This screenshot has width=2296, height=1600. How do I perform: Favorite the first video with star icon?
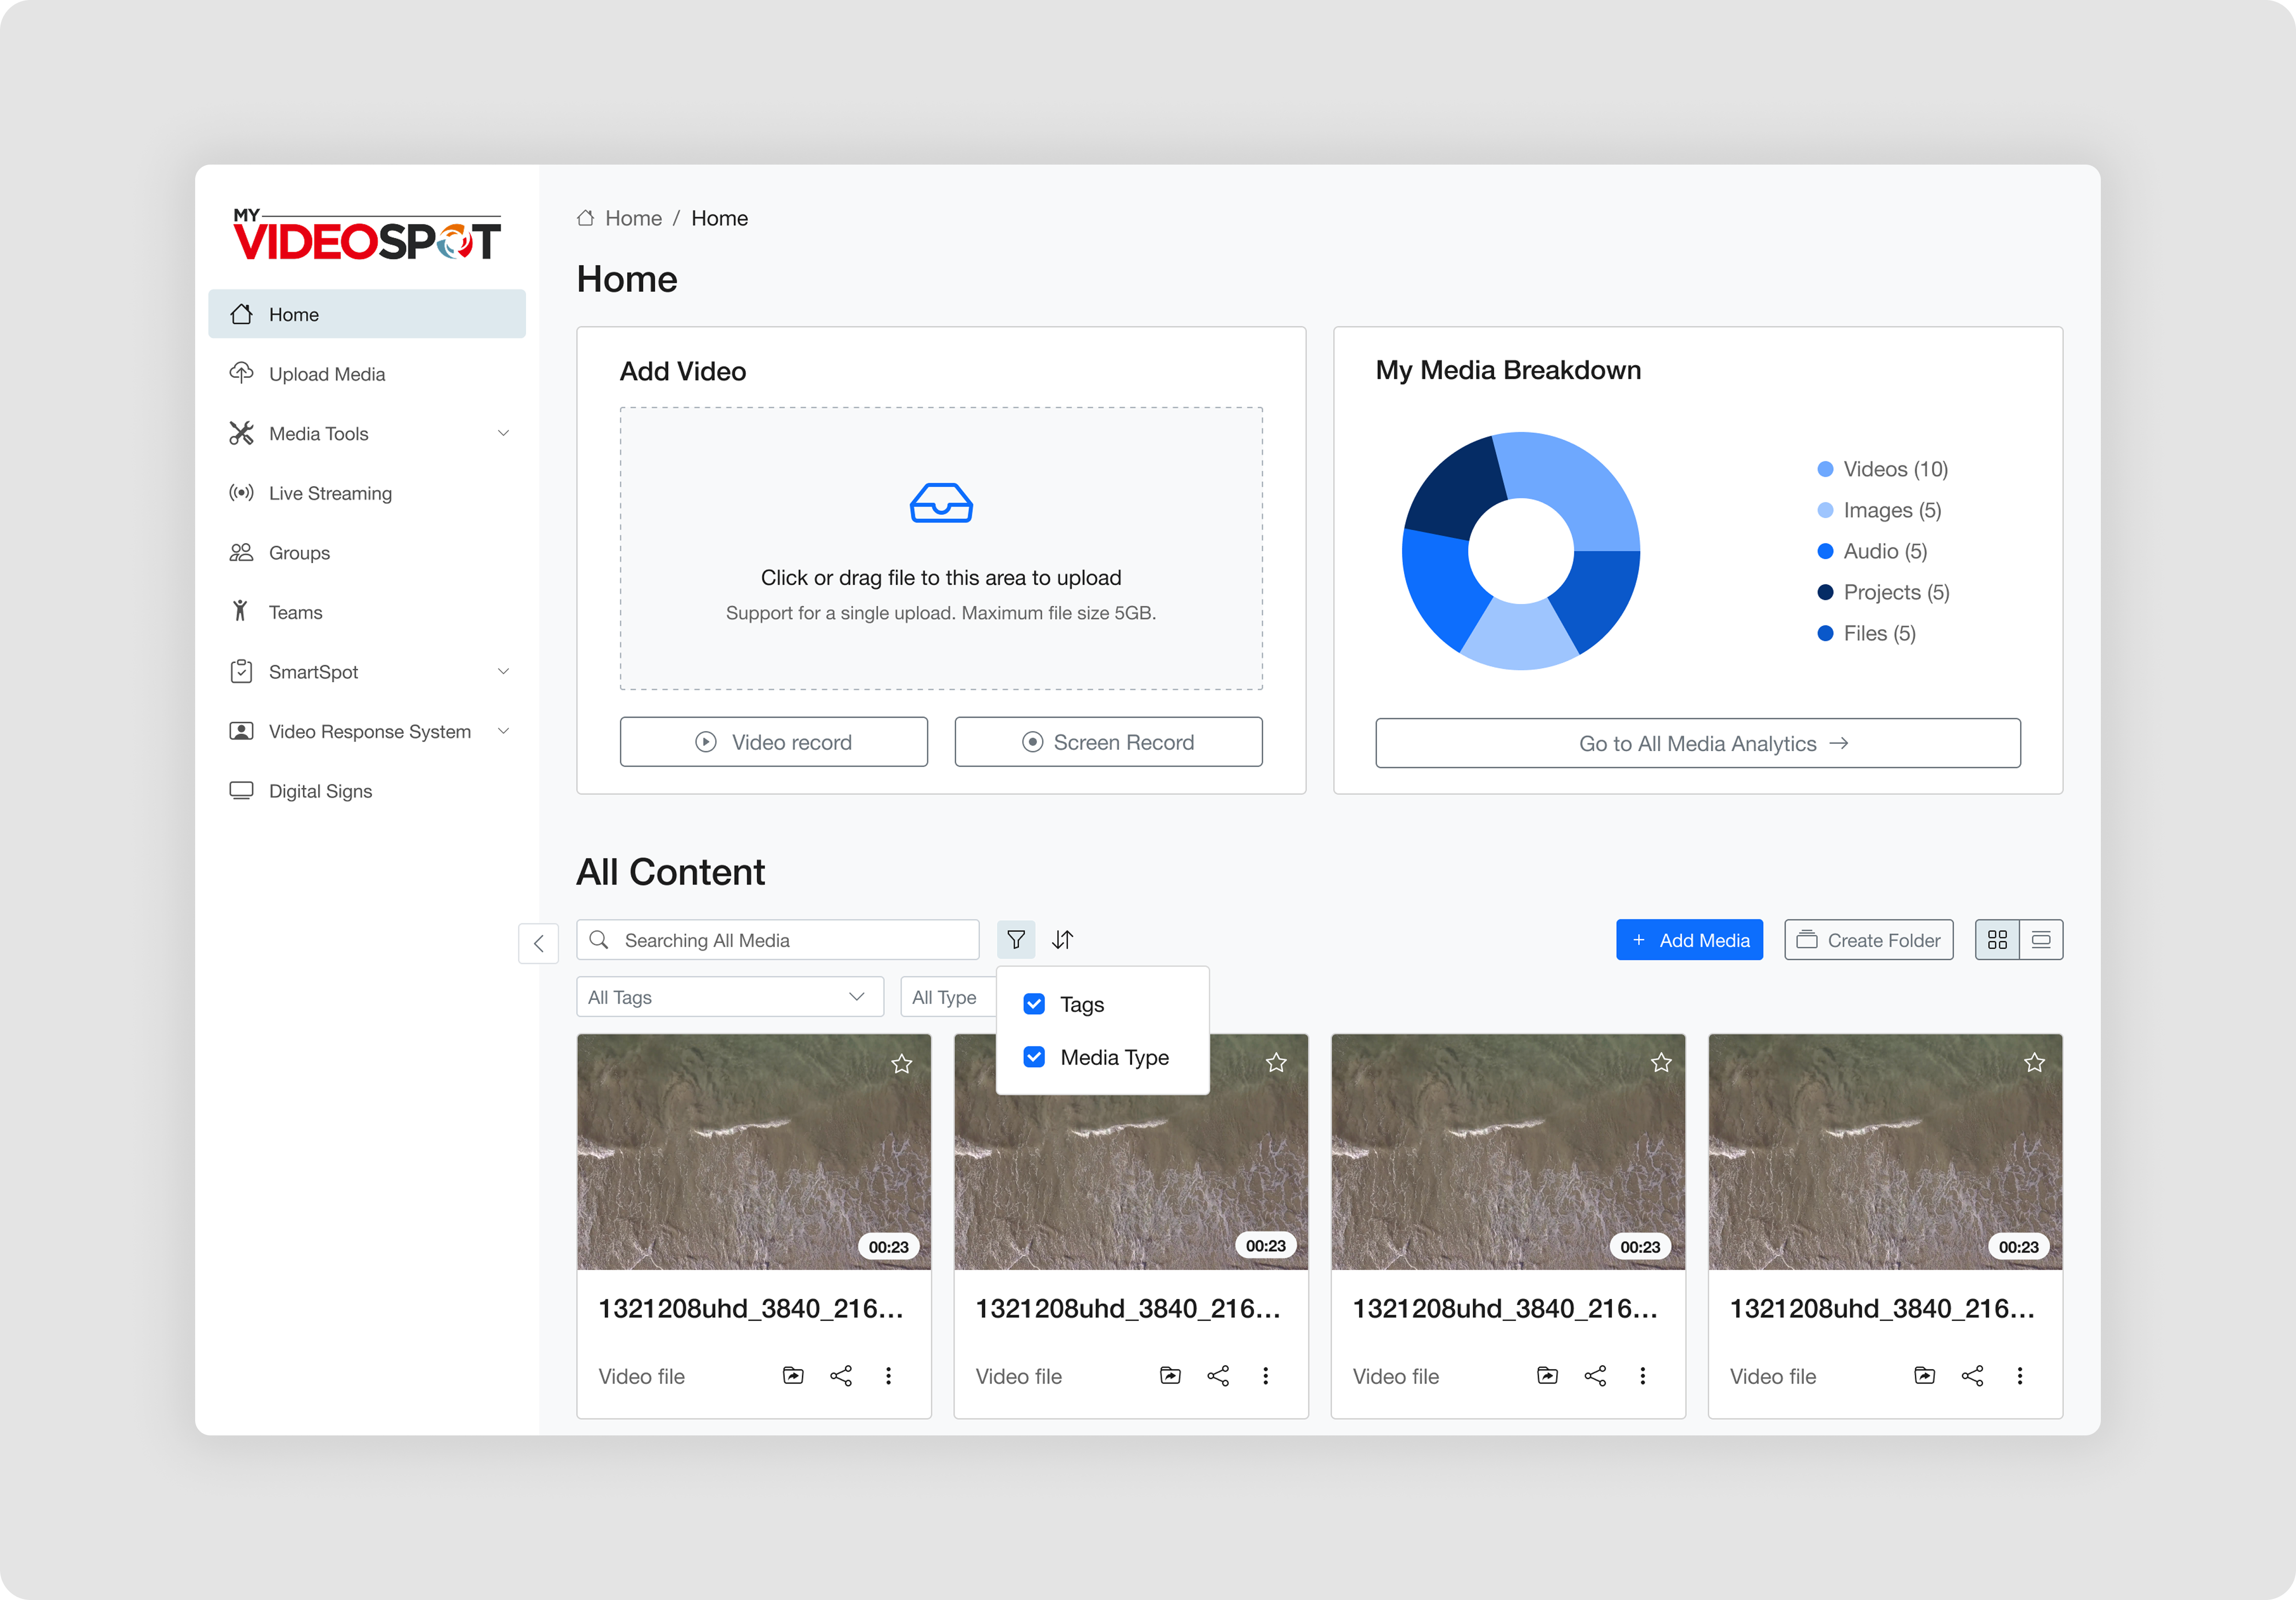901,1064
